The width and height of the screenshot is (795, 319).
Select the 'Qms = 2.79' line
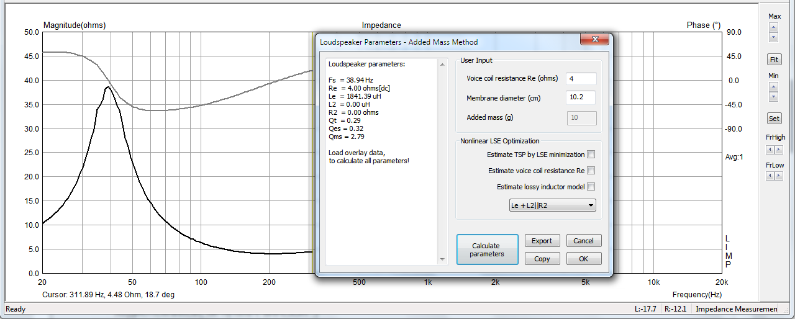click(x=347, y=137)
